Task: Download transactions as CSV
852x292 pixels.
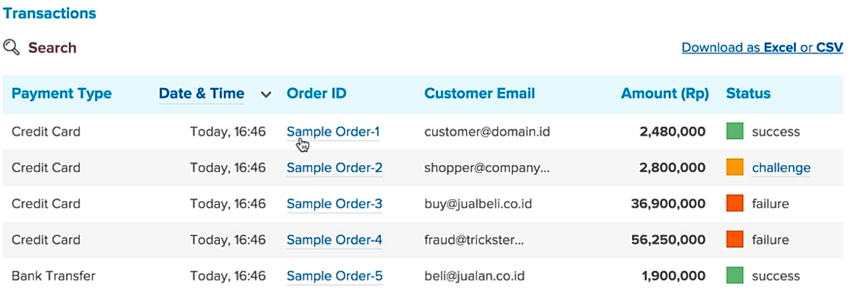Action: pyautogui.click(x=829, y=47)
